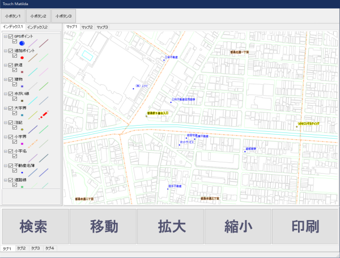Switch to the マップ2 tab

pos(87,27)
